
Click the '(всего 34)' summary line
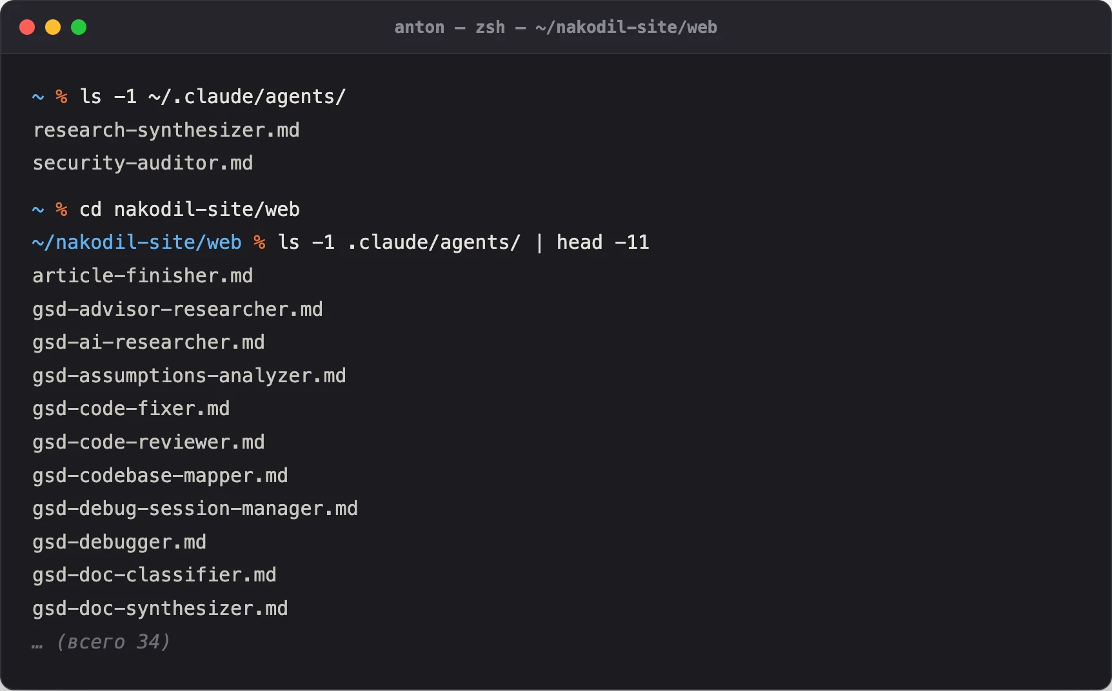114,642
